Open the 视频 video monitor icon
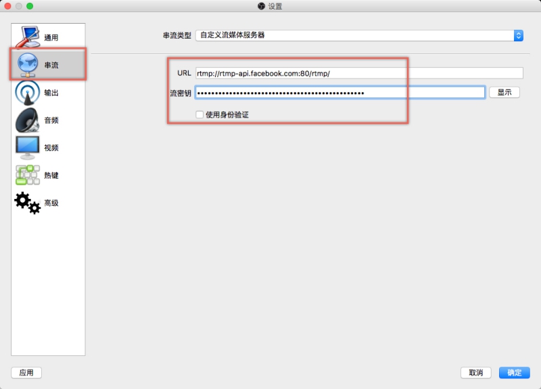 (28, 147)
